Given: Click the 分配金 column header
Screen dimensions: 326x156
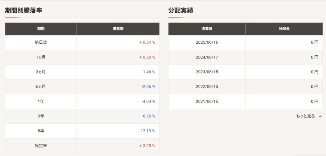Looking at the screenshot, I should pyautogui.click(x=284, y=29).
